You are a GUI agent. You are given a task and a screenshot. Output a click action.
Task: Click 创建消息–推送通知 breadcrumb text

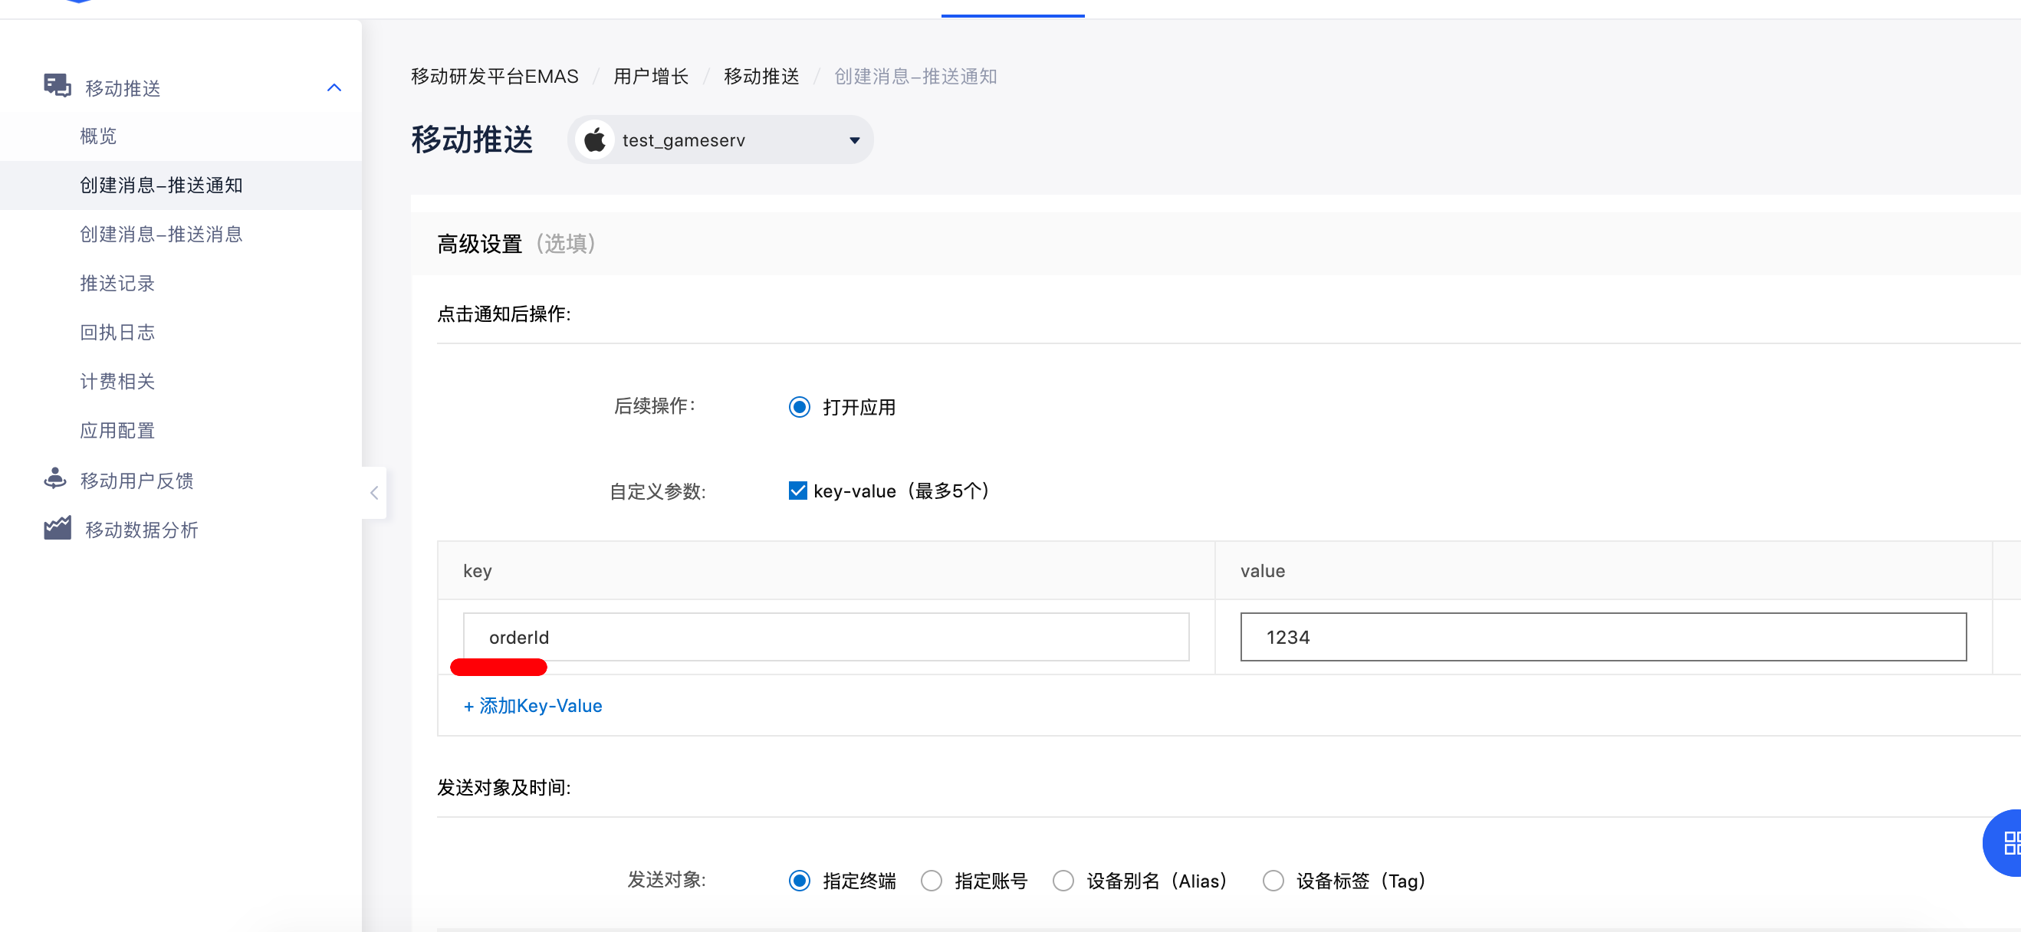(x=915, y=76)
